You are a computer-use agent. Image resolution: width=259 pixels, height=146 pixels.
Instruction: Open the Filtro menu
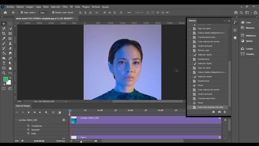coord(65,7)
